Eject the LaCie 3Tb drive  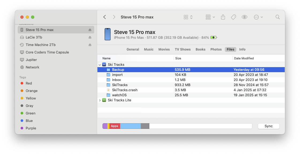[x=90, y=37]
